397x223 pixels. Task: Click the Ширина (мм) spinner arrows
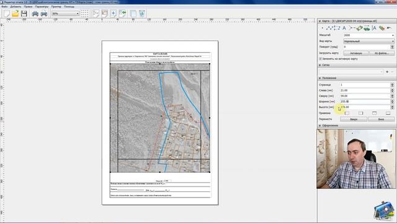pyautogui.click(x=392, y=102)
